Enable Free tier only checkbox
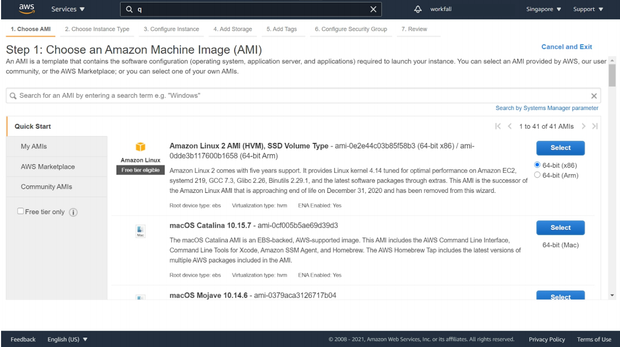Screen dimensions: 620x347 click(21, 211)
